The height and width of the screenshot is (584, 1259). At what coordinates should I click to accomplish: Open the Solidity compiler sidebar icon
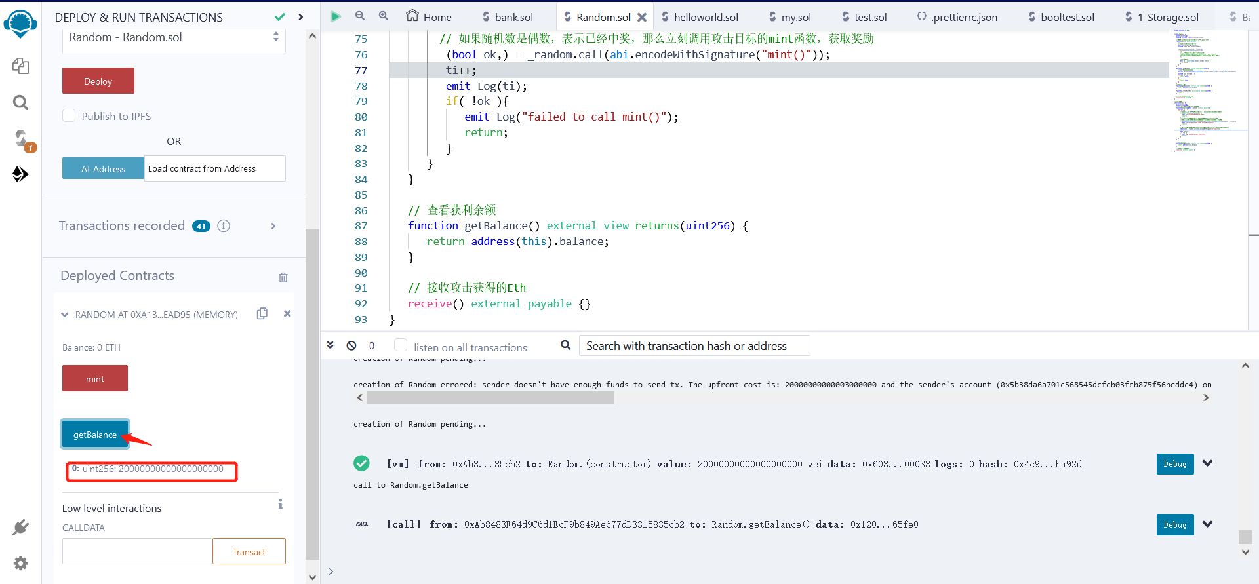pyautogui.click(x=22, y=139)
